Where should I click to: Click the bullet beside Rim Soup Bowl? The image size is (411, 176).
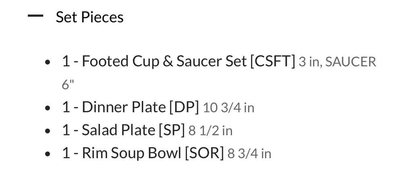(x=48, y=154)
